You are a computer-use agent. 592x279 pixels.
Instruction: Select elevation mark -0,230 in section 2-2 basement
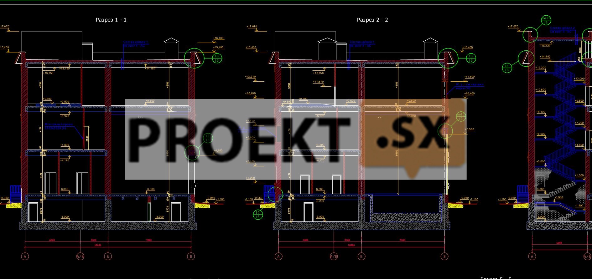coord(320,201)
